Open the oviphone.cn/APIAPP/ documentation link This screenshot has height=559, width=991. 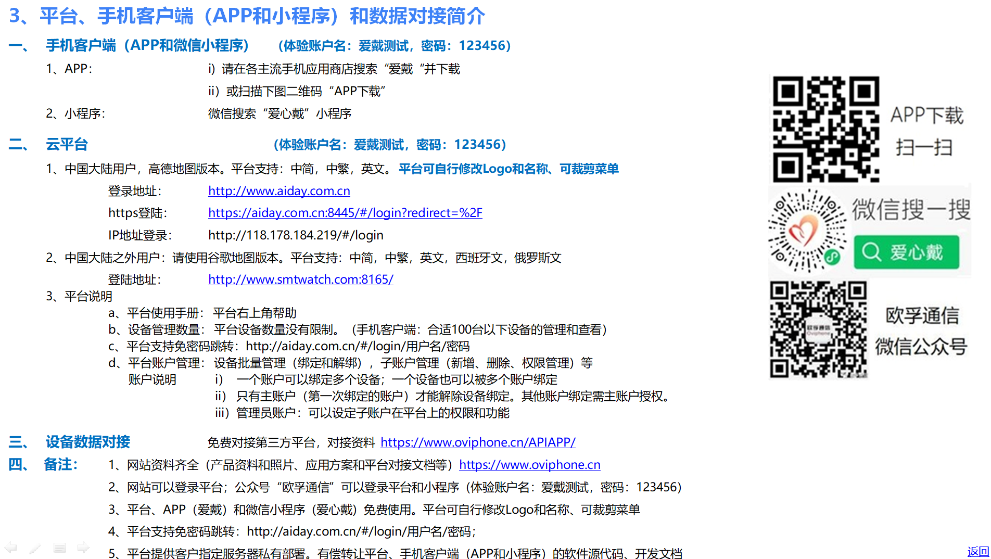[478, 442]
